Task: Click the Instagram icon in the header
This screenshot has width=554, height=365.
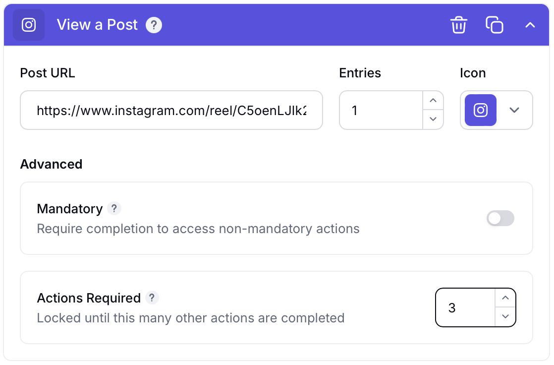Action: tap(28, 24)
